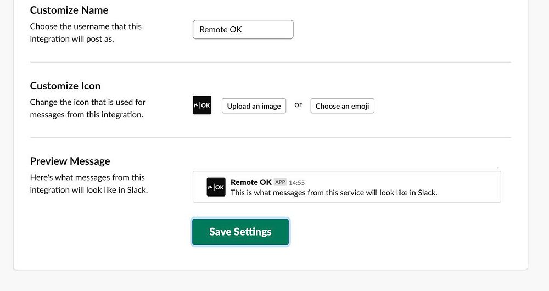Click the Remote OK icon beside Upload an image
Viewport: 549px width, 291px height.
[x=202, y=105]
